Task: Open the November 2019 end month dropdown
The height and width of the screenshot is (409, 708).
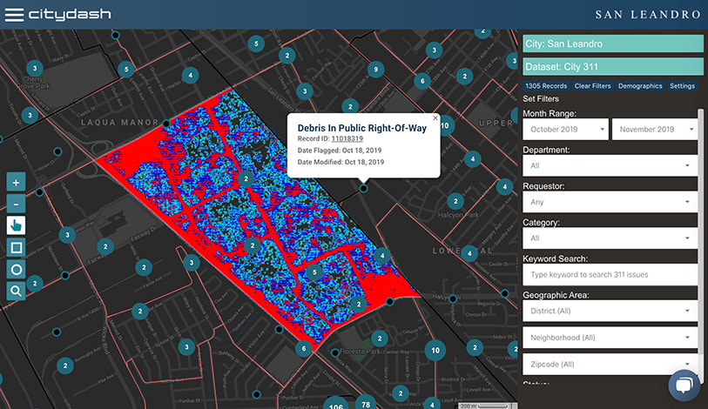Action: pos(654,130)
